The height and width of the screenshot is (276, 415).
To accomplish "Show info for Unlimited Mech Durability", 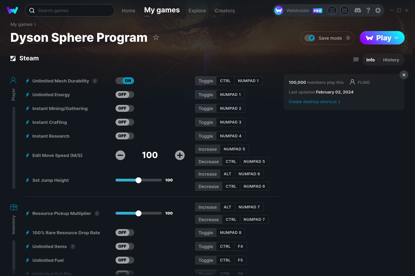I will [x=95, y=81].
